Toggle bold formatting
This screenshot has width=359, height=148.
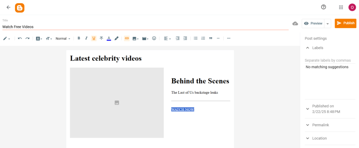[x=79, y=38]
